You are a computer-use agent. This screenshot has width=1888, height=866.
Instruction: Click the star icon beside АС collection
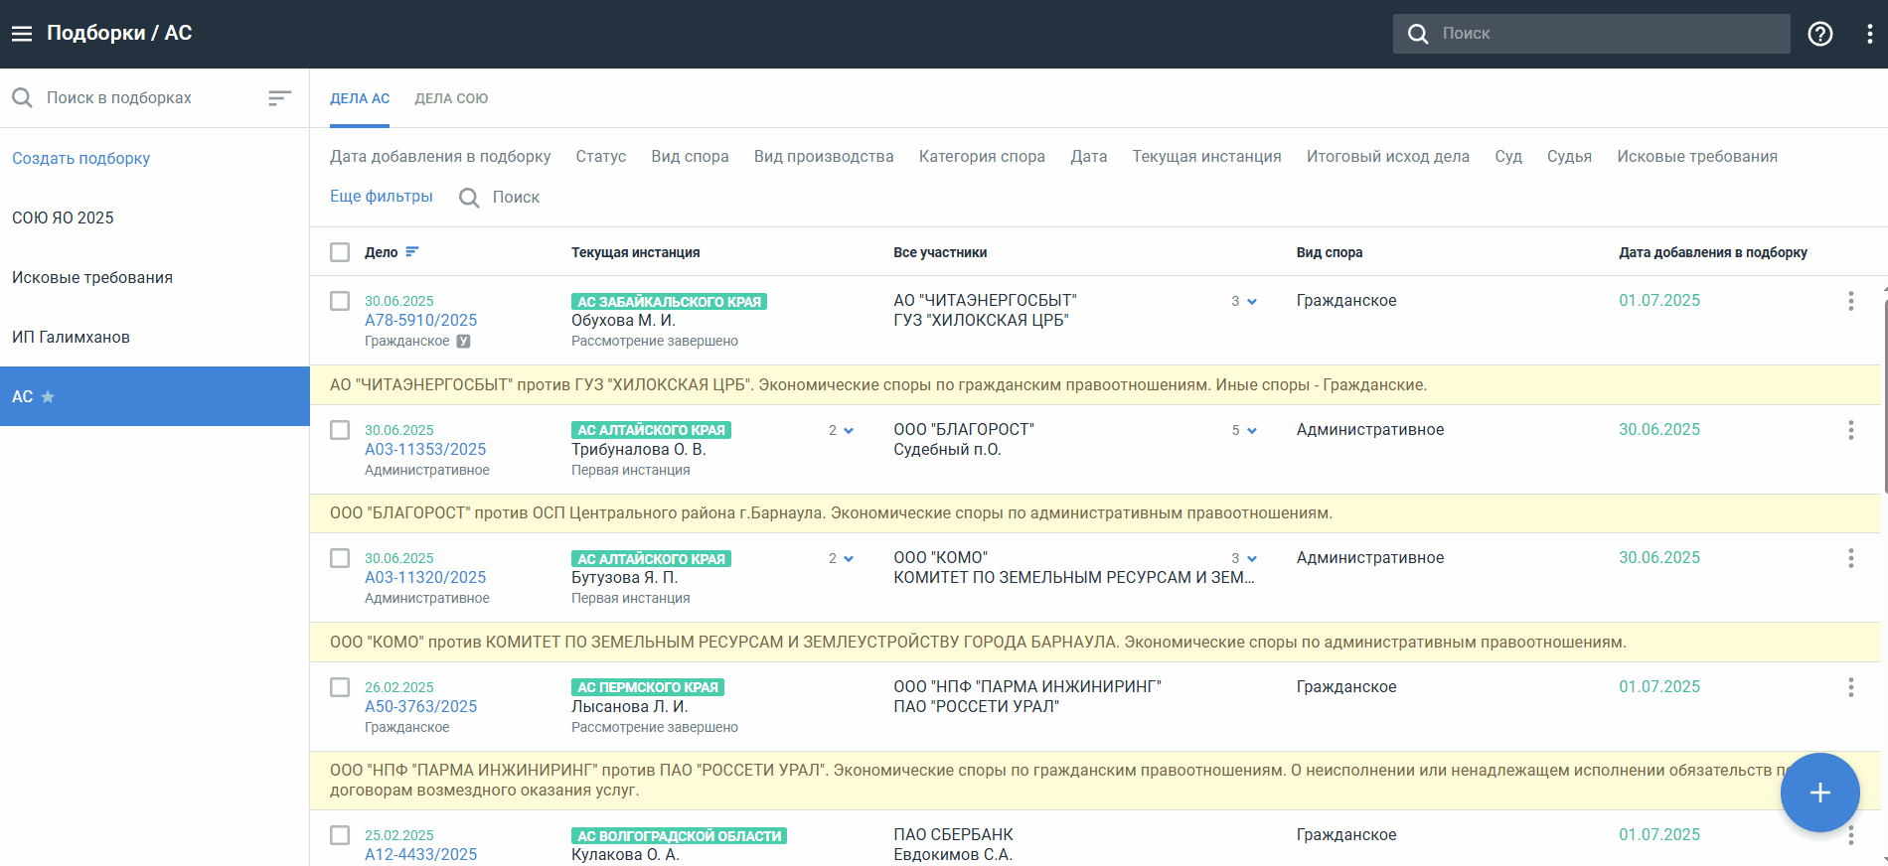(x=48, y=397)
